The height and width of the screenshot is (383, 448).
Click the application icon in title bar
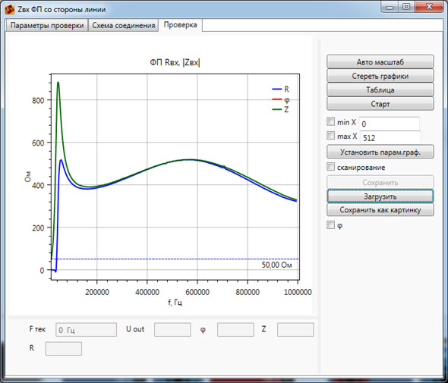point(9,9)
